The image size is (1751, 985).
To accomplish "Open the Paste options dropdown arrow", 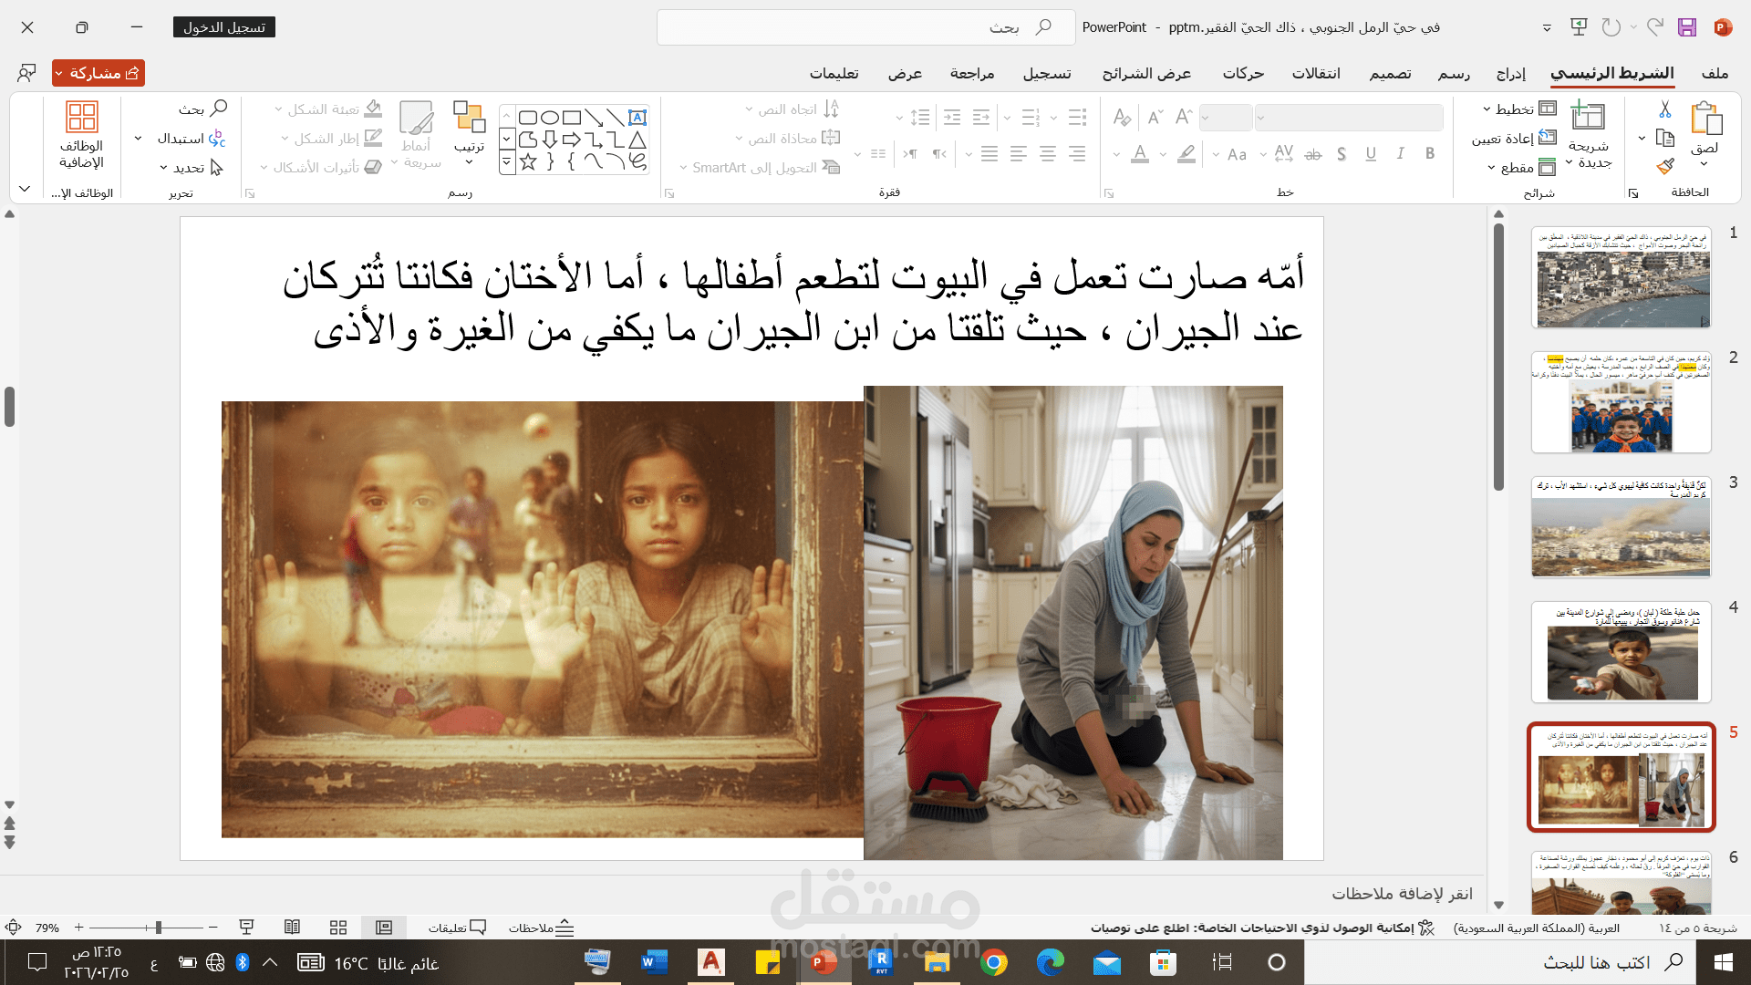I will pos(1703,164).
